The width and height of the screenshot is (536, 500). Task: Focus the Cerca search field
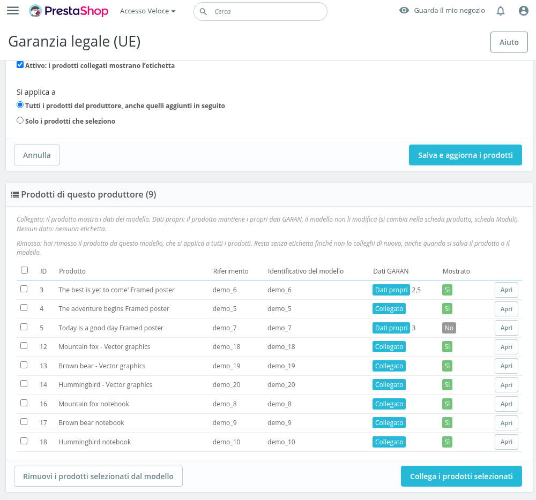pos(260,12)
